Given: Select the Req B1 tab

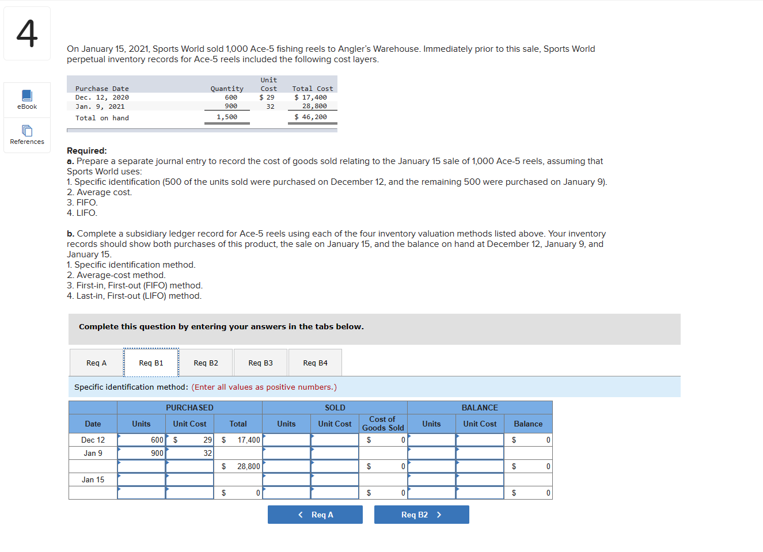Looking at the screenshot, I should [151, 363].
